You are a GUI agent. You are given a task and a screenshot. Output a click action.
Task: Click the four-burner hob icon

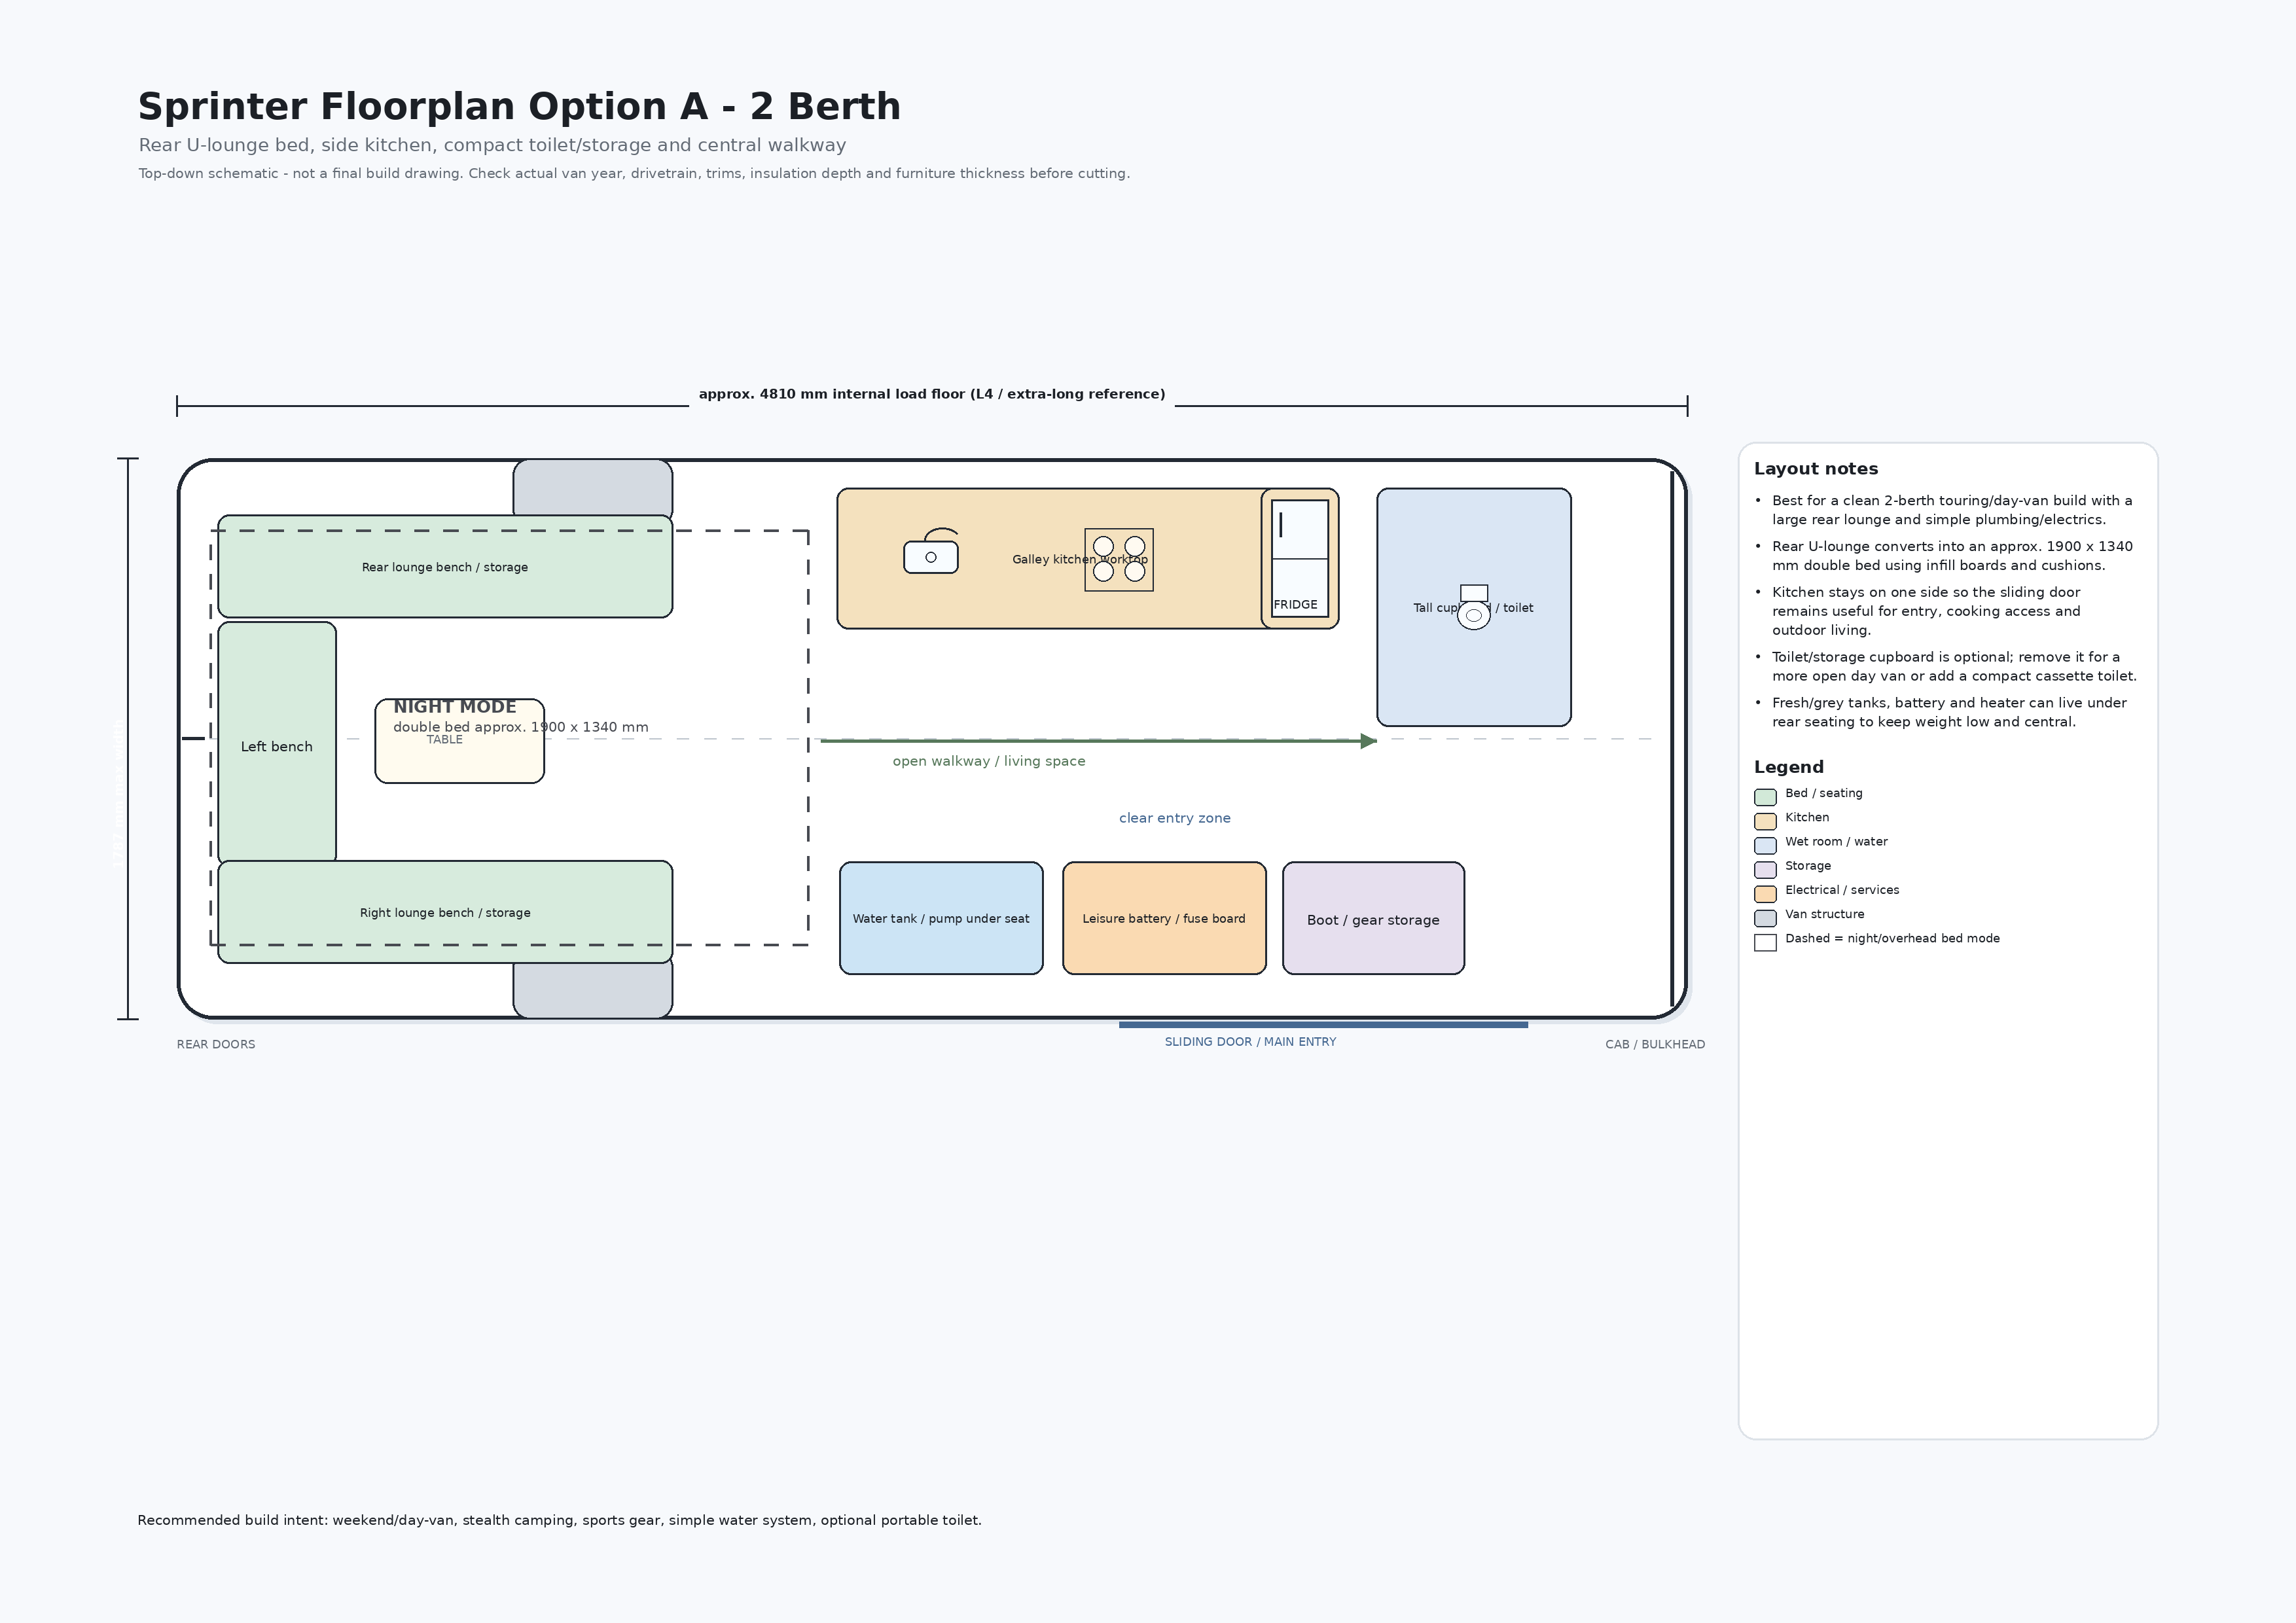click(x=1119, y=560)
